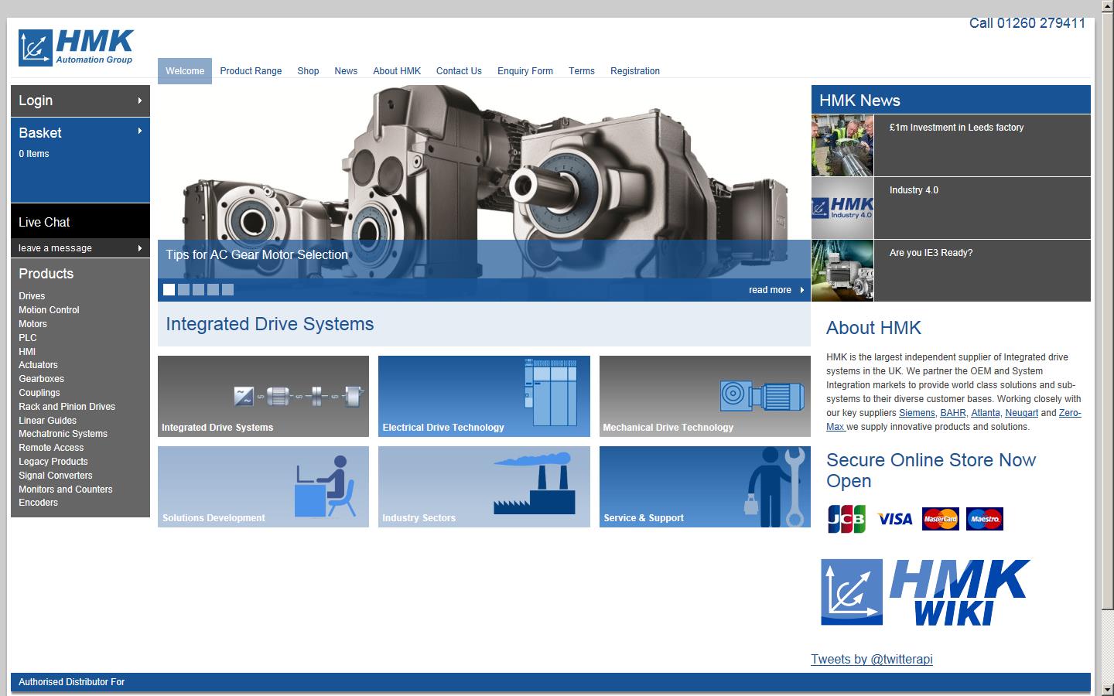Click the Mechanical Drive Technology motor icon
The height and width of the screenshot is (696, 1114).
click(x=762, y=394)
